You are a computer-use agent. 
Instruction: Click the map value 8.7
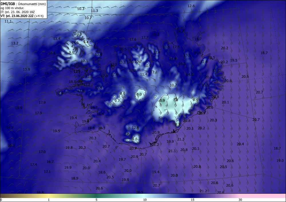pyautogui.click(x=178, y=125)
